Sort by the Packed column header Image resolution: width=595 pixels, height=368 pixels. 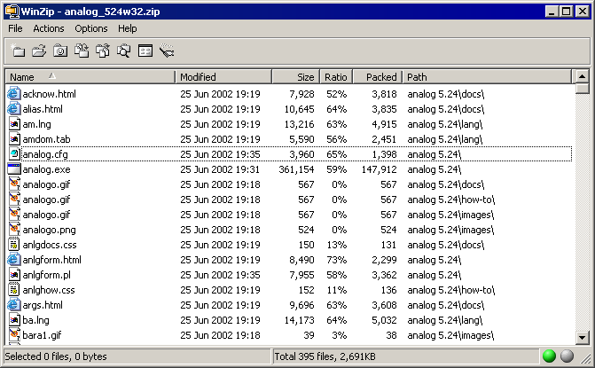[377, 77]
